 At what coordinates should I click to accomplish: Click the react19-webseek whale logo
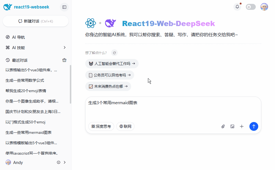(7, 7)
